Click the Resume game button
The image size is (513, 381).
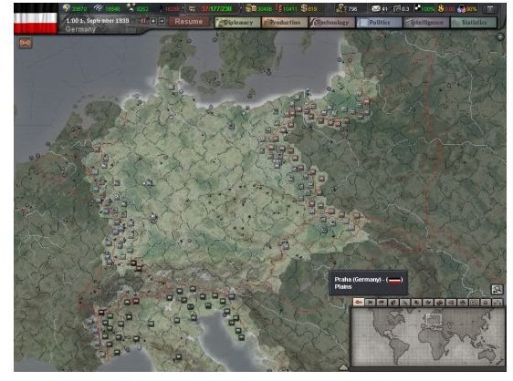(188, 22)
